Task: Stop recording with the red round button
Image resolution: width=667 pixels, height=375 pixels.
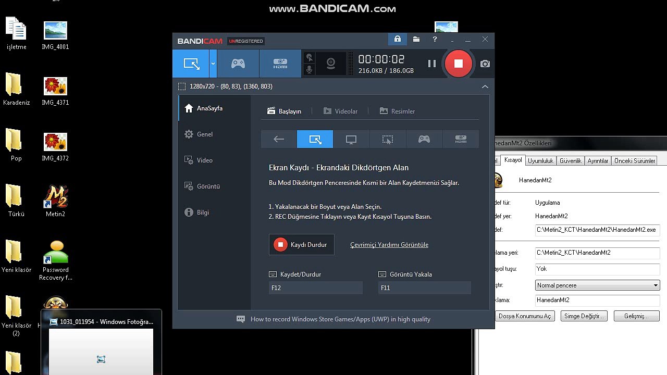Action: coord(458,64)
